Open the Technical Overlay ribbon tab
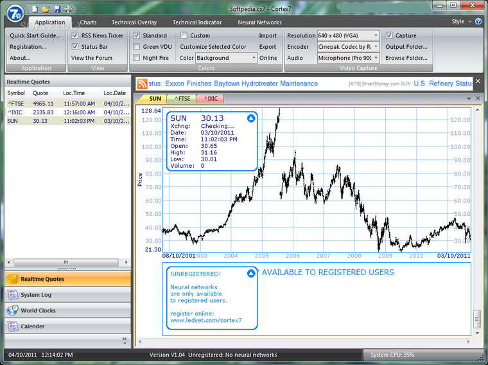The height and width of the screenshot is (365, 488). click(134, 22)
